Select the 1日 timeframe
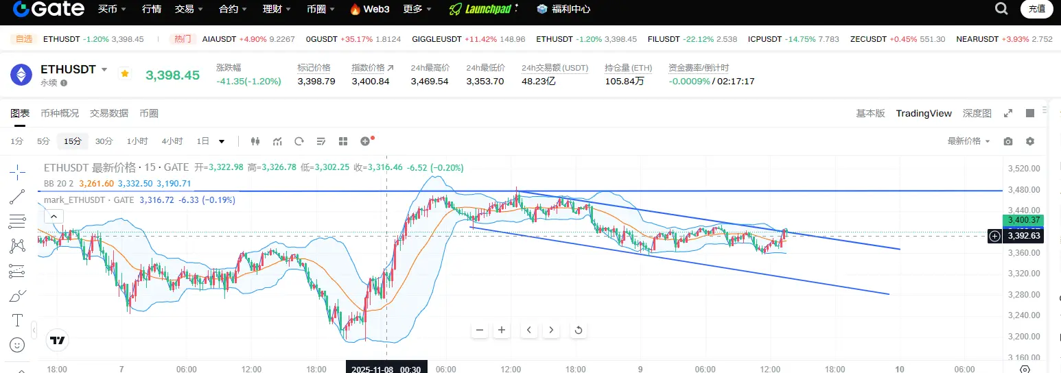The height and width of the screenshot is (373, 1061). coord(203,141)
